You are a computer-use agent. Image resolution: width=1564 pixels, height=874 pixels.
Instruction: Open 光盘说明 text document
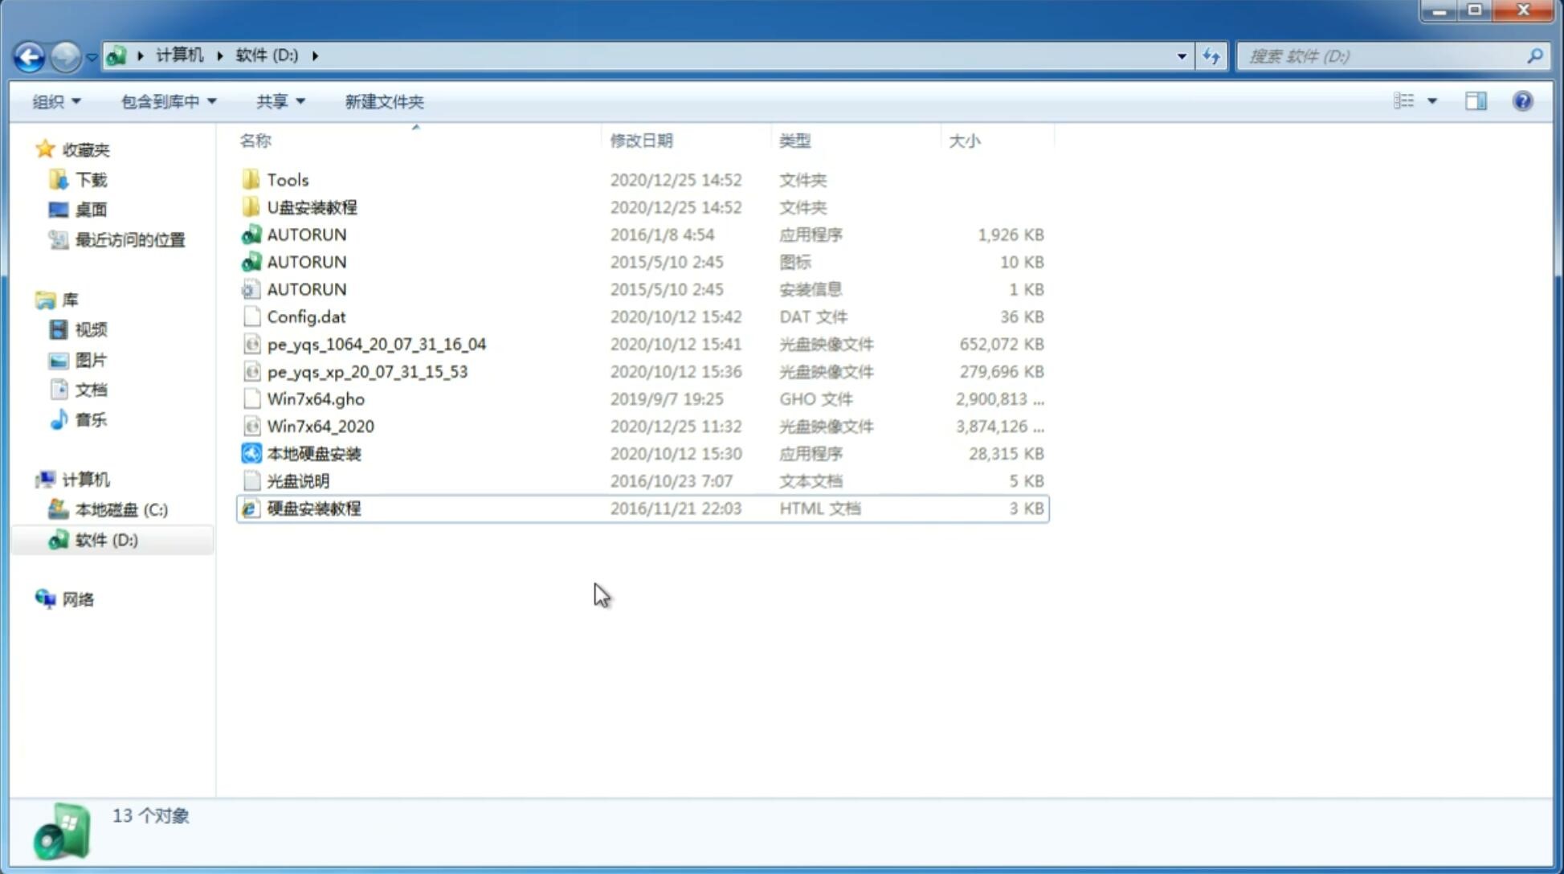[x=297, y=480]
